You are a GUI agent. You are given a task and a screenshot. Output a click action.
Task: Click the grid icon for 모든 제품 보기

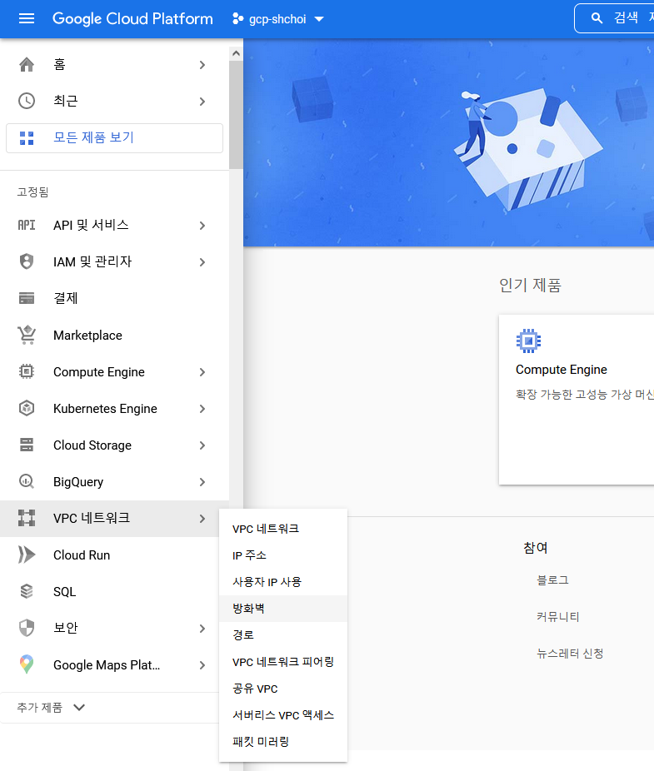(27, 138)
